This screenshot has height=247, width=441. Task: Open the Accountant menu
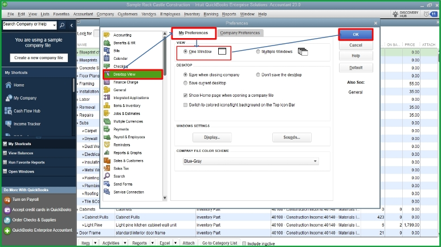(x=83, y=14)
